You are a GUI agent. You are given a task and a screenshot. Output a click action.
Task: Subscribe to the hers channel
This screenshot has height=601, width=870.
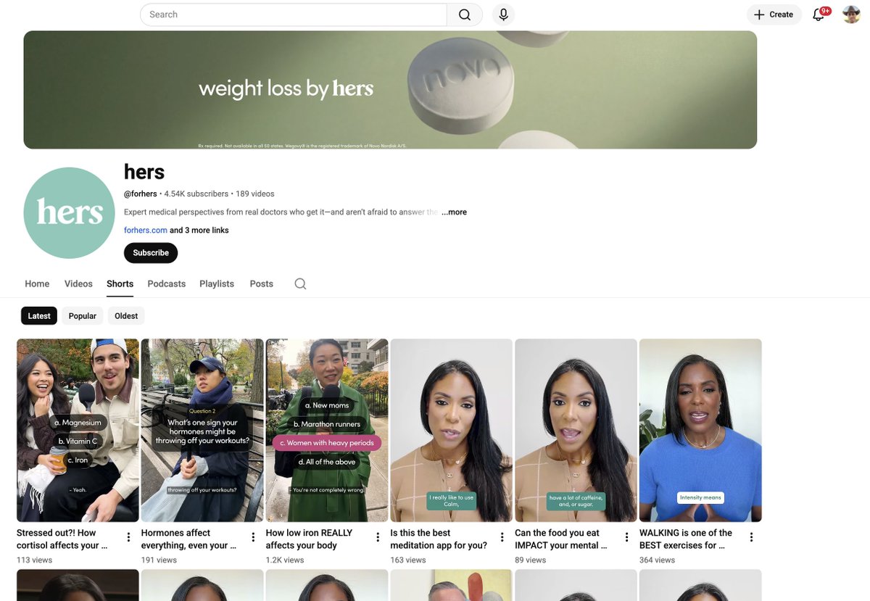(x=151, y=253)
